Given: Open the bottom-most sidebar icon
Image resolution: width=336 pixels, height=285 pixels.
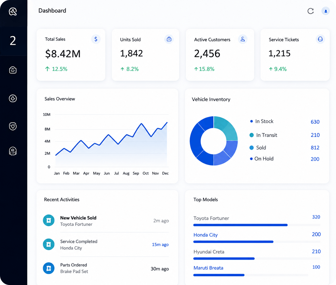Looking at the screenshot, I should [13, 151].
